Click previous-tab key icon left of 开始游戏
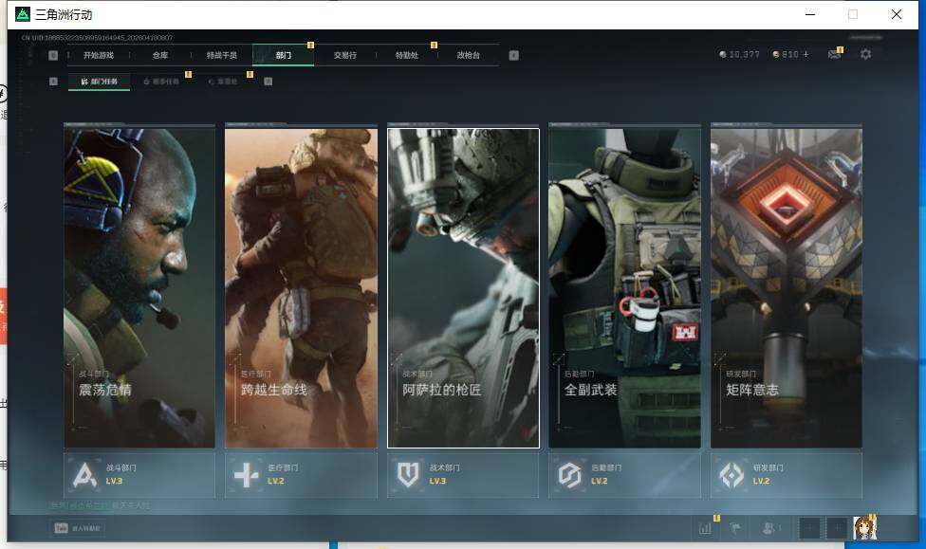 point(53,55)
